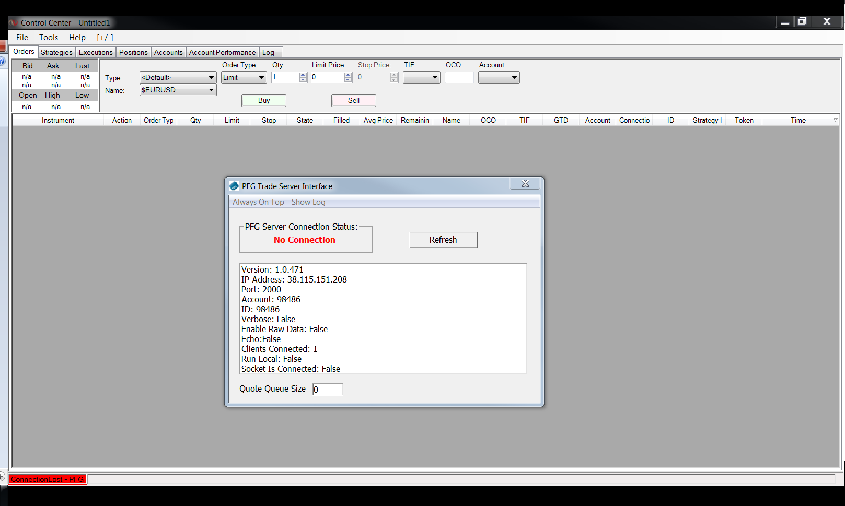Click the PFG Trade Server Interface dialog icon

[234, 186]
